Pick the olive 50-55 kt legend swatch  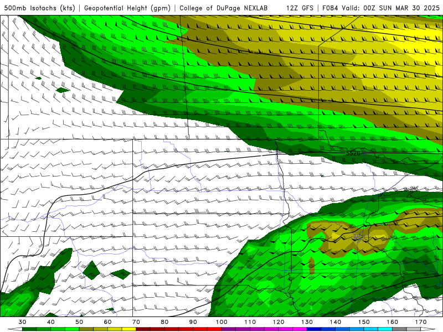coord(86,329)
